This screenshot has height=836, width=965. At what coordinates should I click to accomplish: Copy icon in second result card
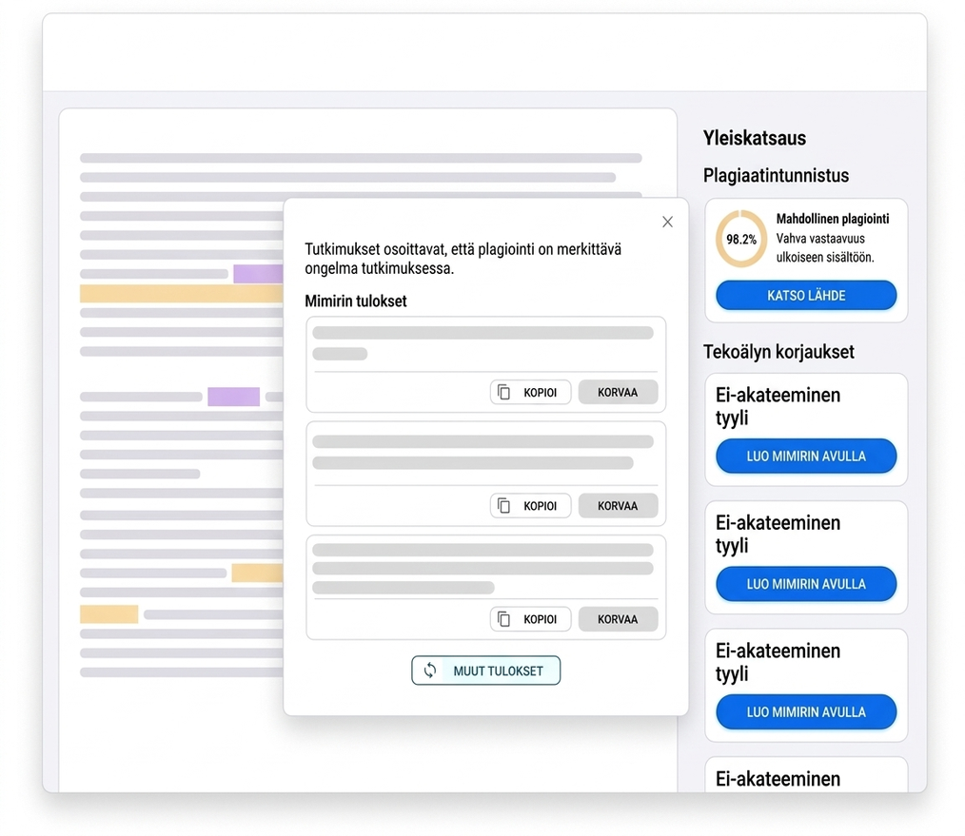click(504, 506)
